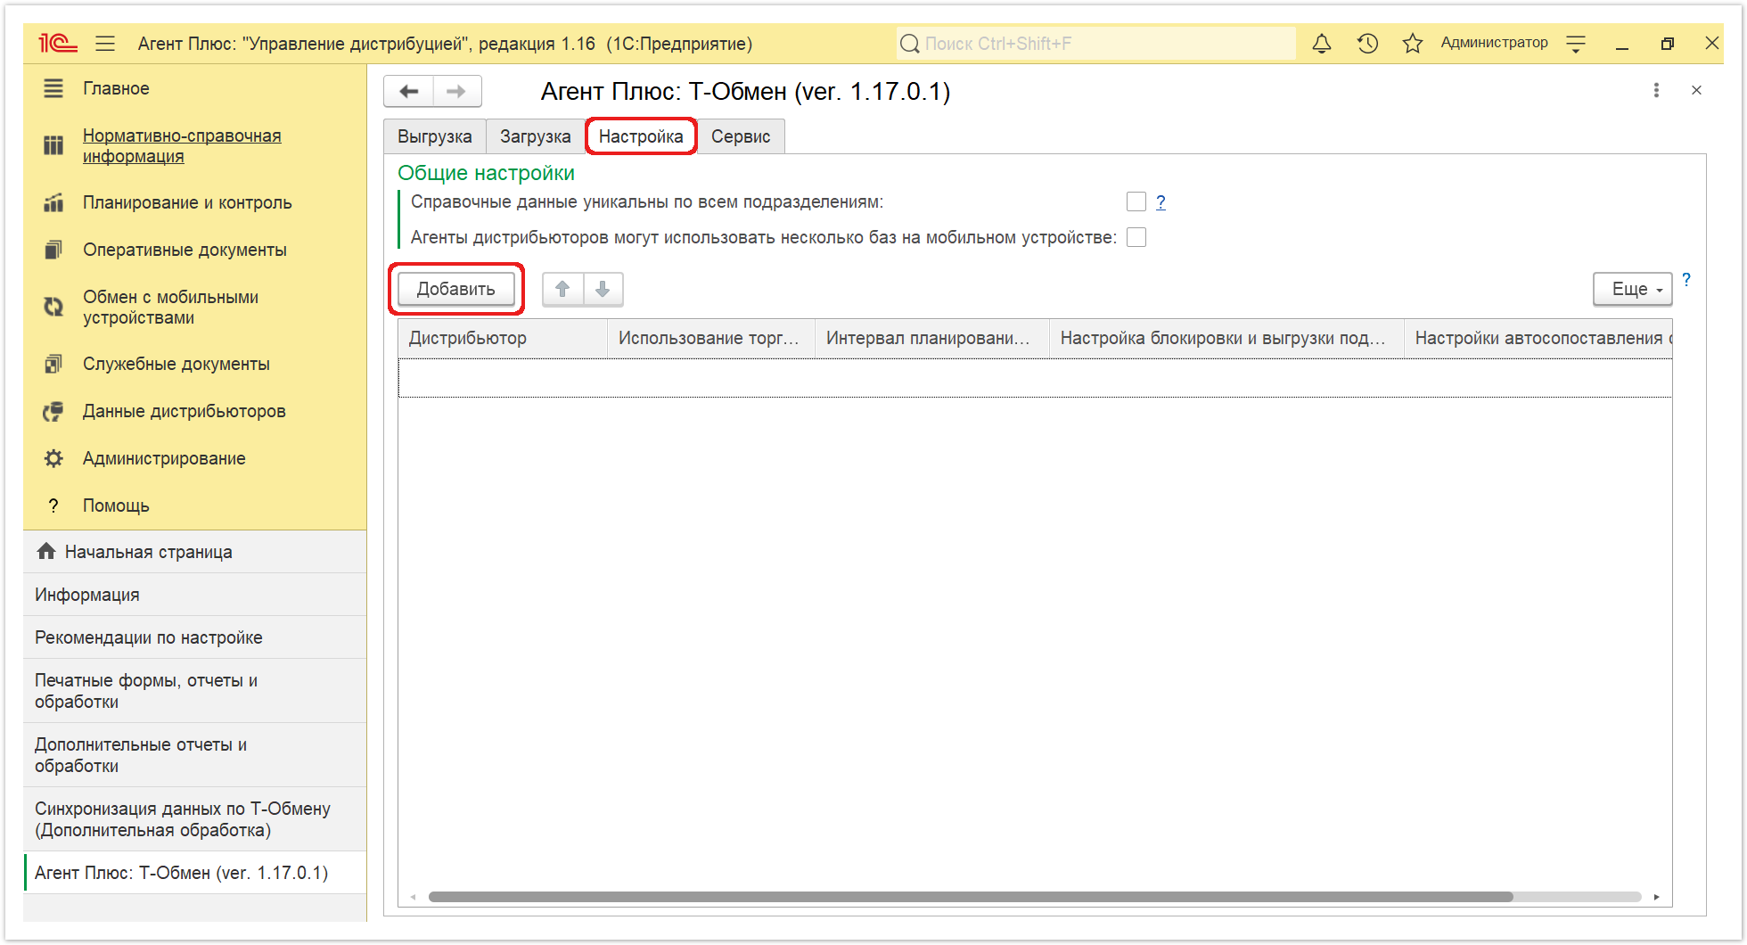The image size is (1747, 945).
Task: Open Нормативно-справочная информация link
Action: coord(182,145)
